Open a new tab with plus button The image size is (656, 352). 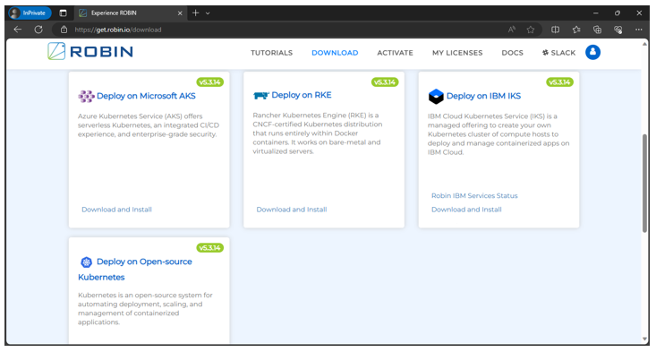[195, 13]
